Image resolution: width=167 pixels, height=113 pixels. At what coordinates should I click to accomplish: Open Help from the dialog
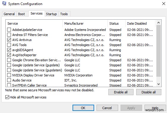pos(155,108)
